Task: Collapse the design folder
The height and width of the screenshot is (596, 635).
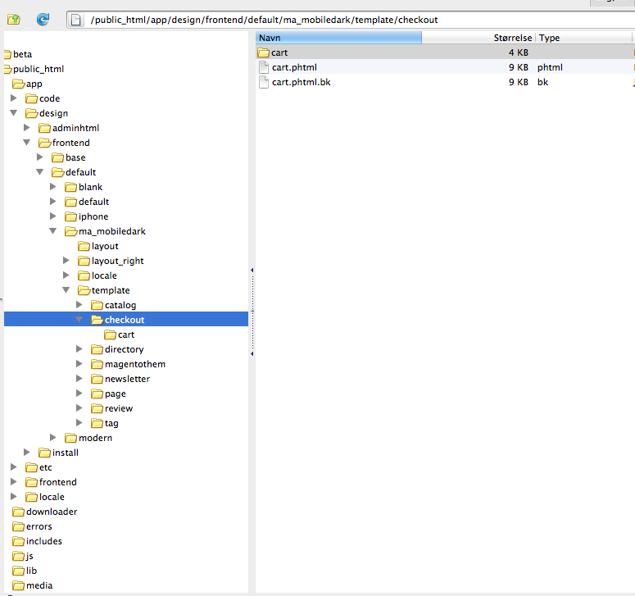Action: pos(13,113)
